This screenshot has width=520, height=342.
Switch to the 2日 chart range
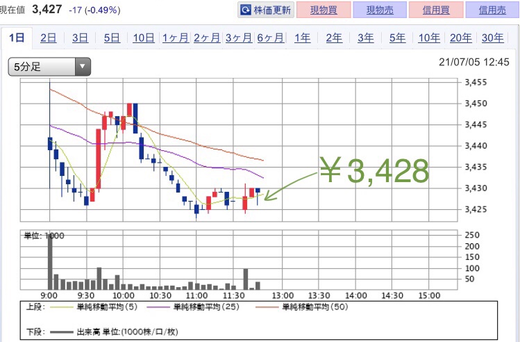(49, 38)
